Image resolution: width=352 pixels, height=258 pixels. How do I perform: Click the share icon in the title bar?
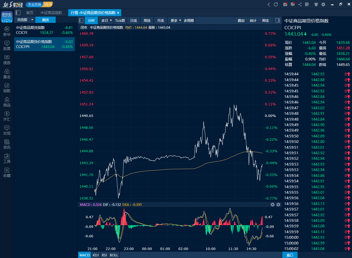(299, 4)
